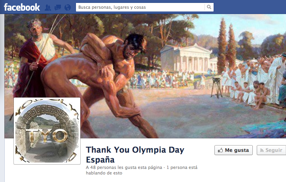
Task: Open the messages chat-bubble icon
Action: pyautogui.click(x=58, y=8)
